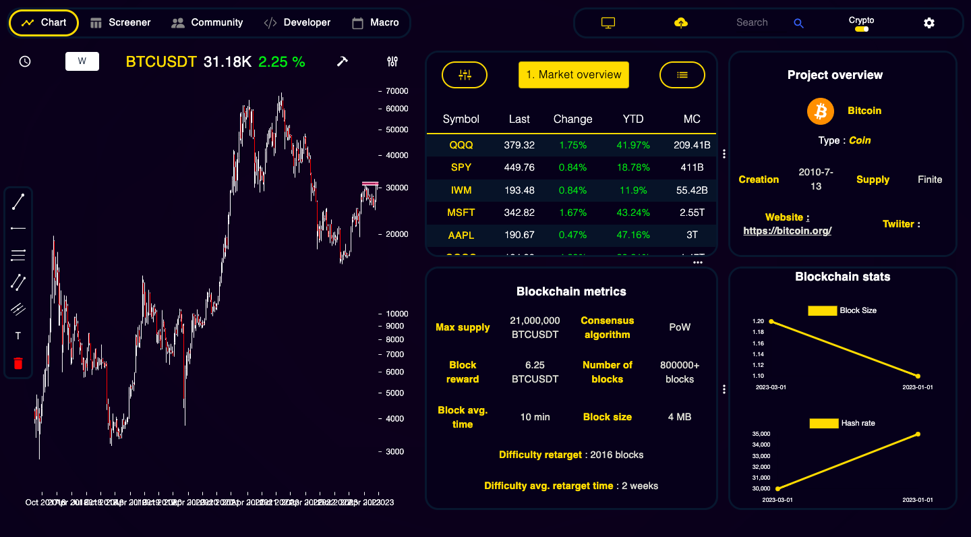Viewport: 971px width, 537px height.
Task: Open the W timeframe selector
Action: pyautogui.click(x=82, y=61)
